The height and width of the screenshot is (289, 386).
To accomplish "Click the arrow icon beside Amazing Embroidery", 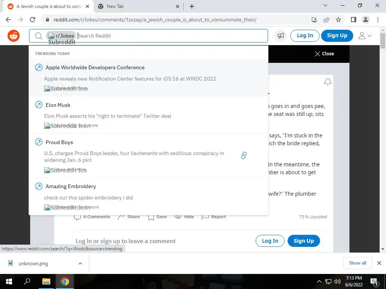I will point(39,186).
